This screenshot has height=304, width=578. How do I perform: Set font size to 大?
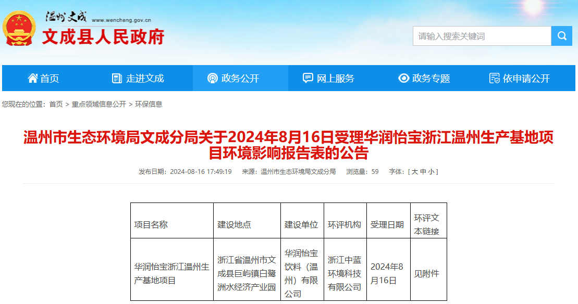tap(415, 171)
